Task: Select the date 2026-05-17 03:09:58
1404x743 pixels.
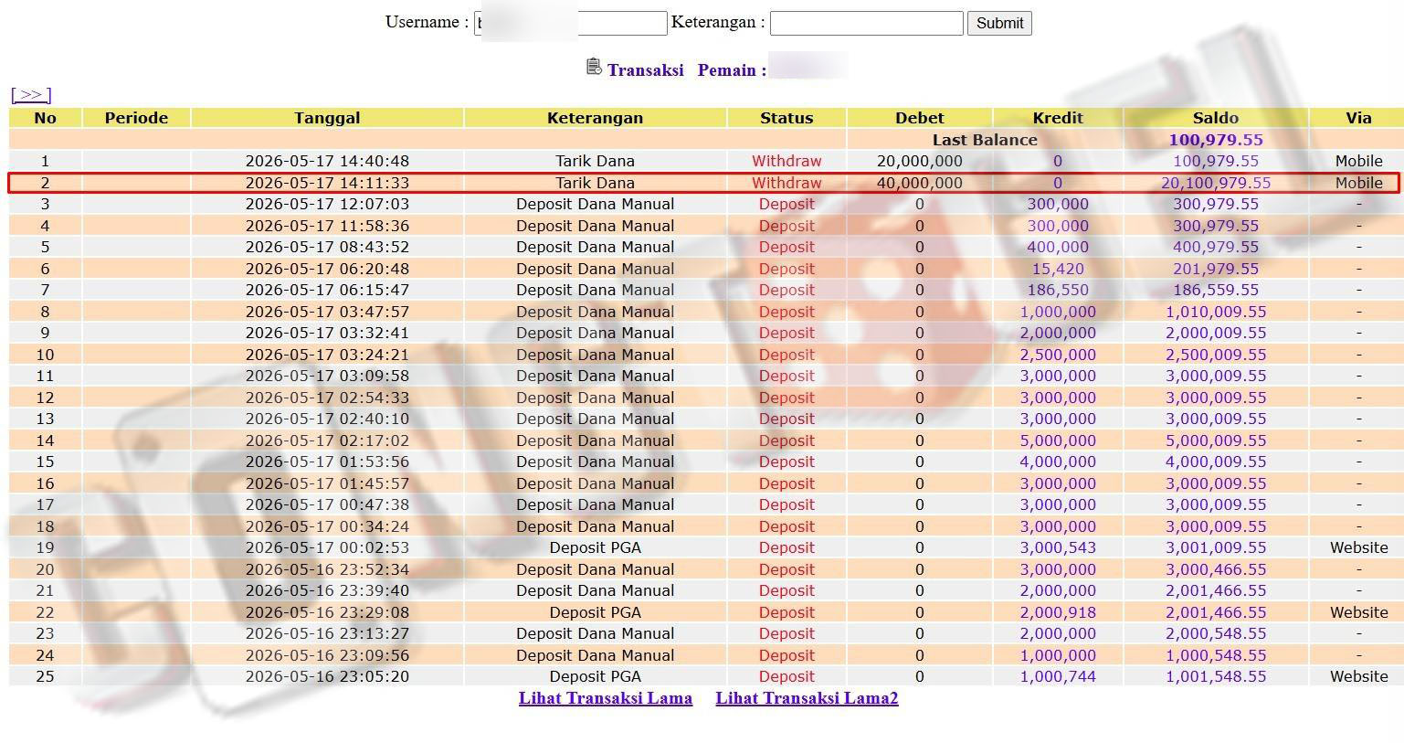Action: 327,376
